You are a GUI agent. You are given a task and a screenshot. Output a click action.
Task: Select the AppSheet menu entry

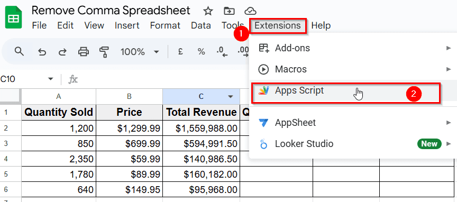(353, 123)
